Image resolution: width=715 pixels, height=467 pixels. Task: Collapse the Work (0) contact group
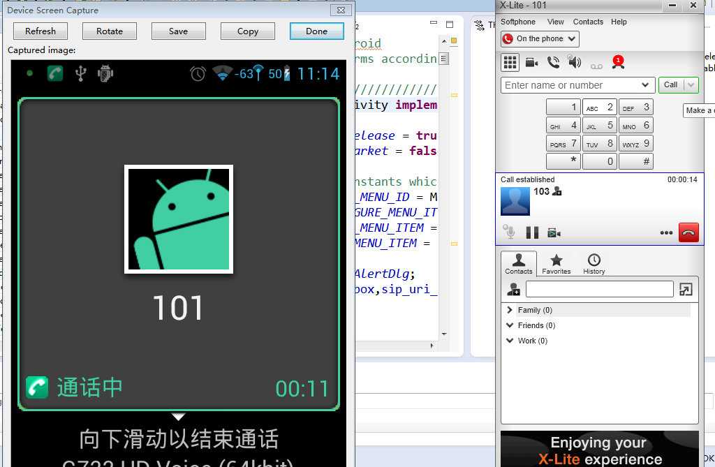click(x=510, y=341)
